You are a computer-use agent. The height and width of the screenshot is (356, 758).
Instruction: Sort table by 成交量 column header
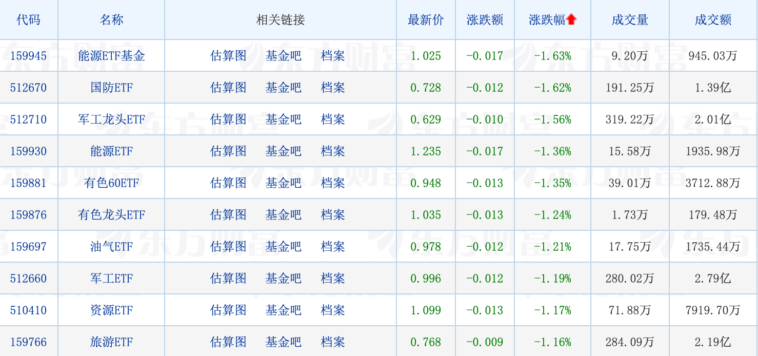click(630, 20)
